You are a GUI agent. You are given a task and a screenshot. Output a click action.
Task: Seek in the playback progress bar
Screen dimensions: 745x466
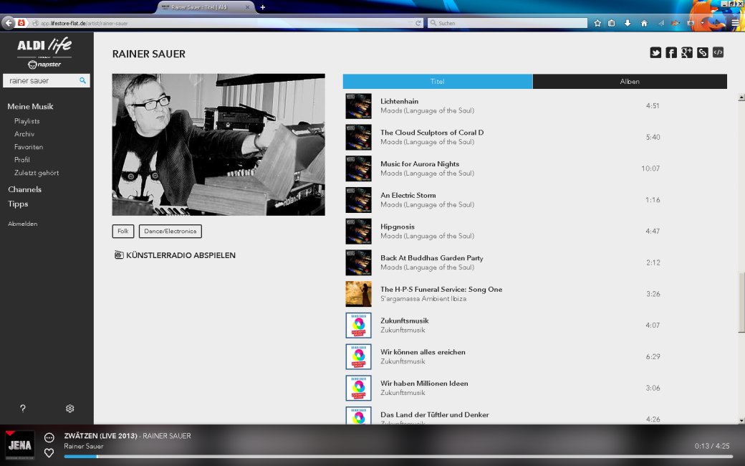pyautogui.click(x=397, y=457)
